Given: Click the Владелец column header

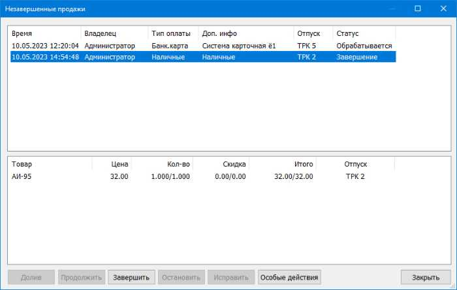Looking at the screenshot, I should [x=114, y=33].
